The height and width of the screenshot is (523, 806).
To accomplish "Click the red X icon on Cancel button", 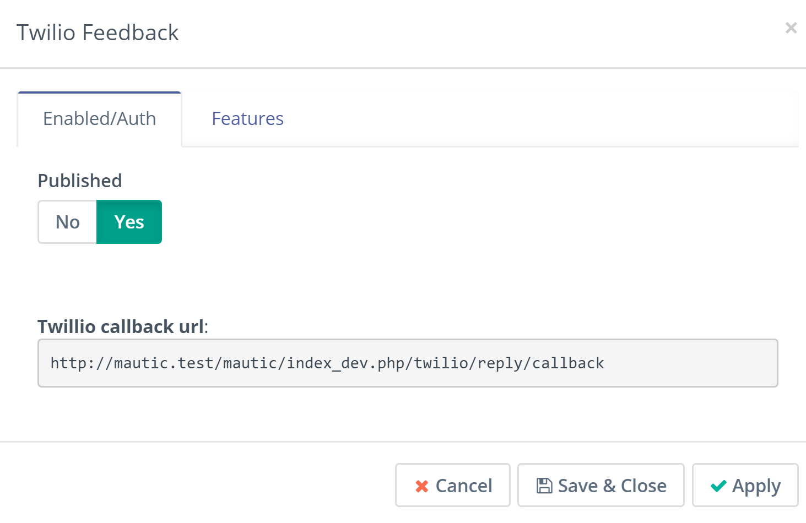I will (421, 486).
